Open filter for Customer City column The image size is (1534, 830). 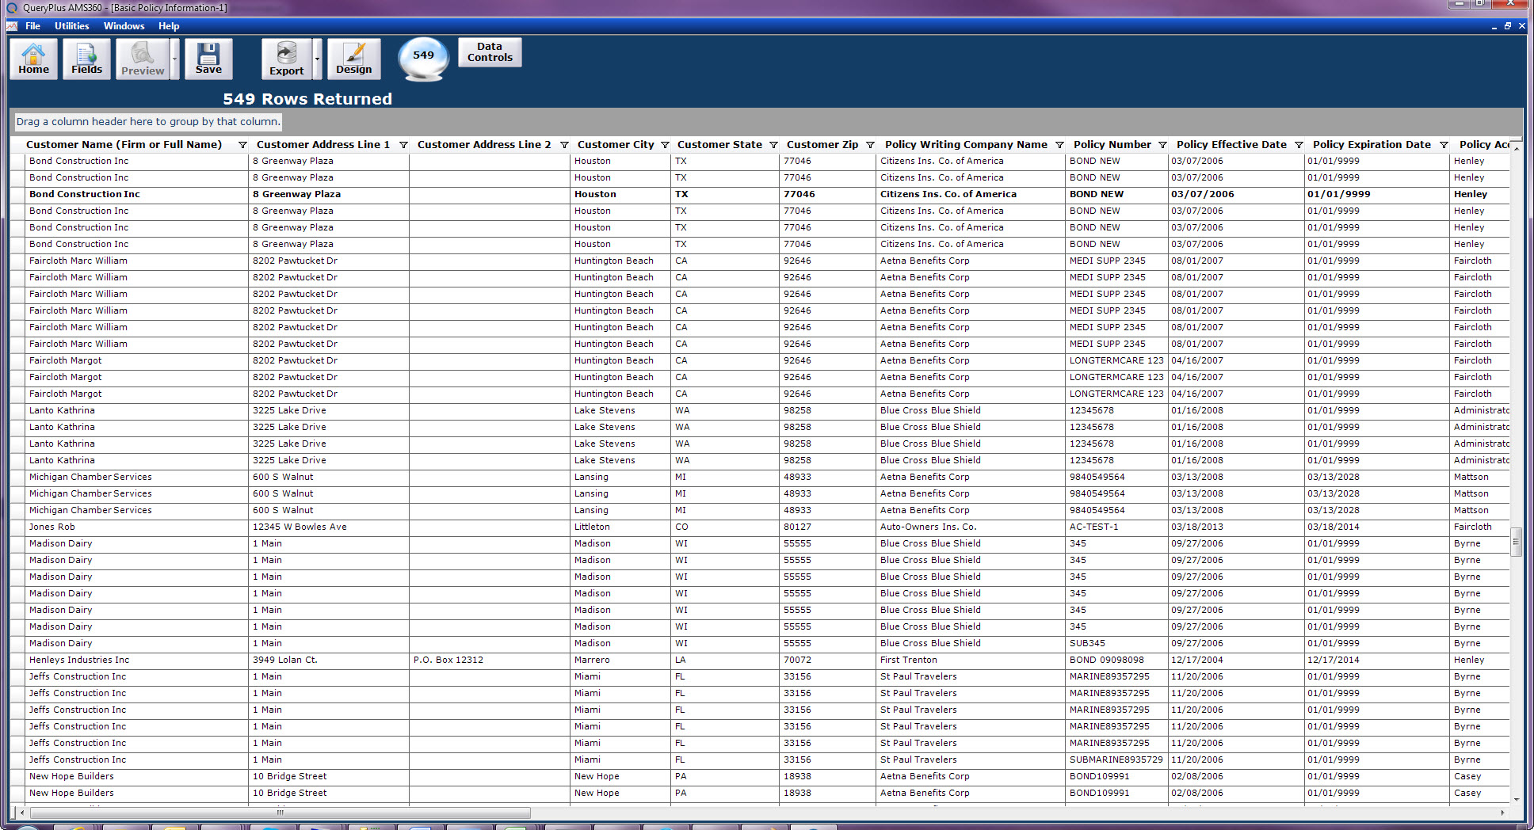pyautogui.click(x=665, y=145)
